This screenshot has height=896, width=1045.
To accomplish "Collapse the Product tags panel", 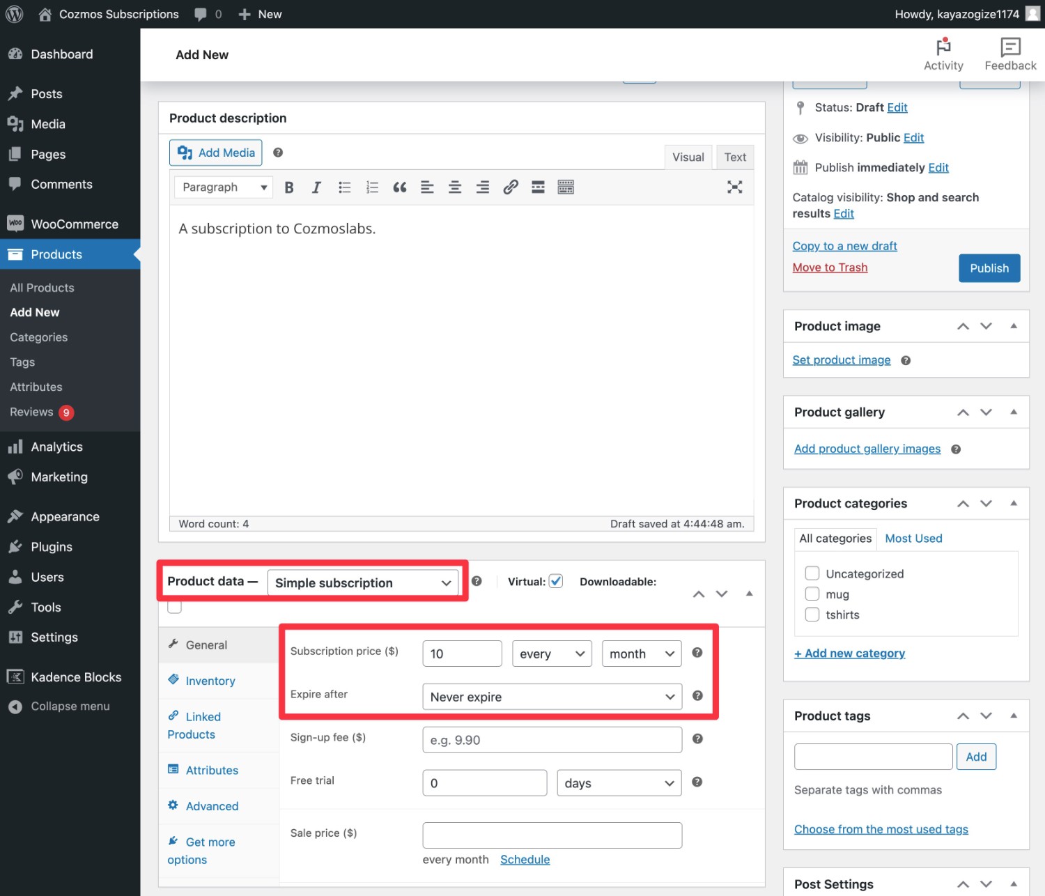I will [x=1014, y=716].
